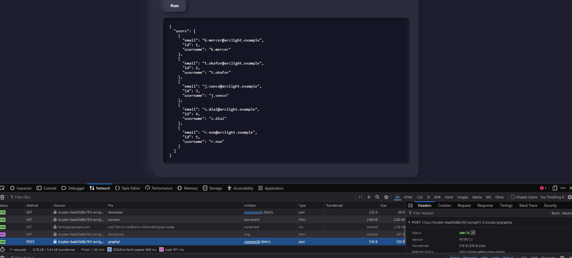Open network search magnifier
572x258 pixels.
pos(377,197)
